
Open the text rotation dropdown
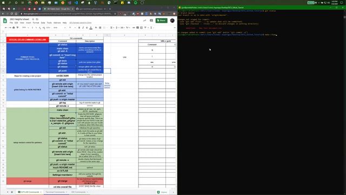[128, 28]
